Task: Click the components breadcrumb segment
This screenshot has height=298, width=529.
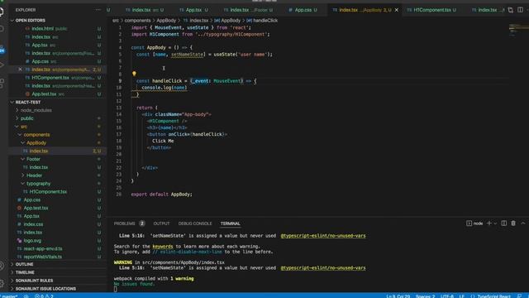Action: tap(138, 20)
